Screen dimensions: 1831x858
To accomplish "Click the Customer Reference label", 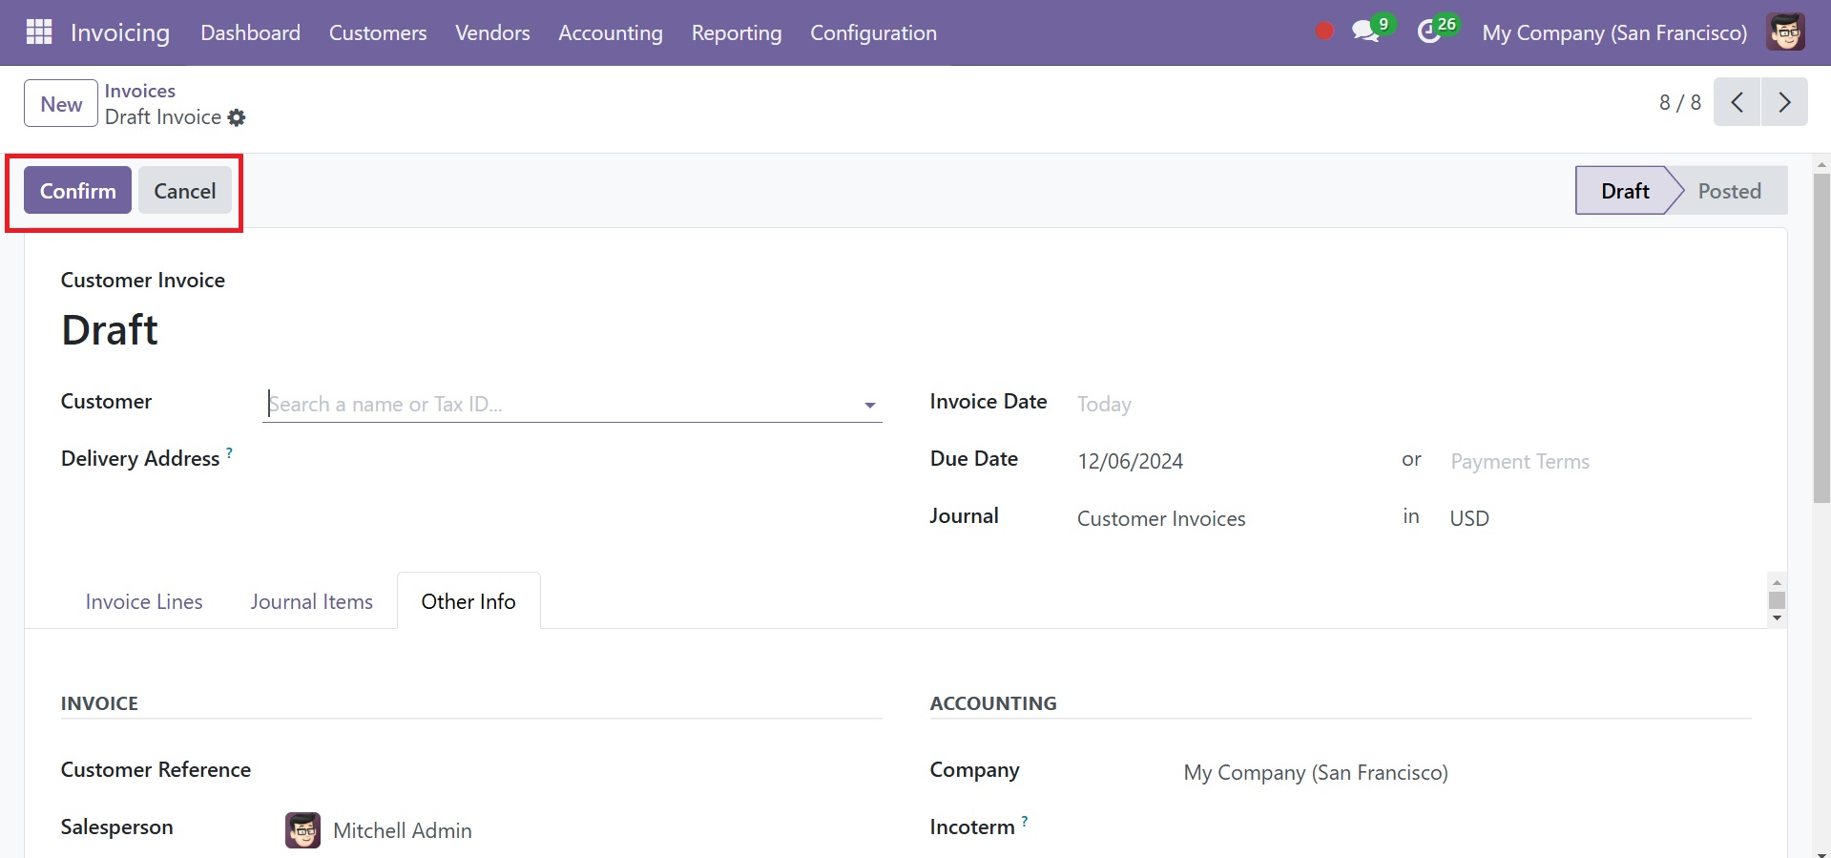I will pos(156,769).
